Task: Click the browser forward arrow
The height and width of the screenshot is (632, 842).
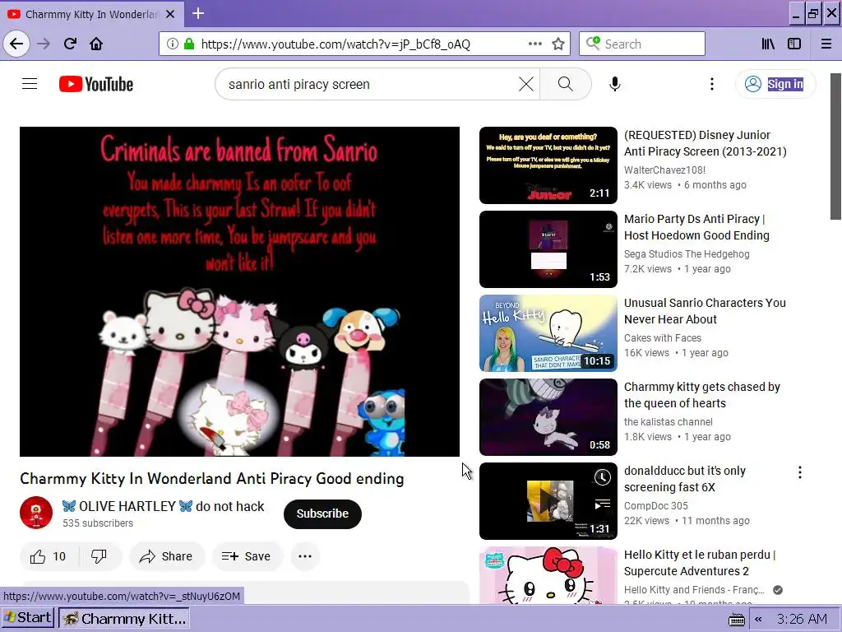Action: (x=44, y=44)
